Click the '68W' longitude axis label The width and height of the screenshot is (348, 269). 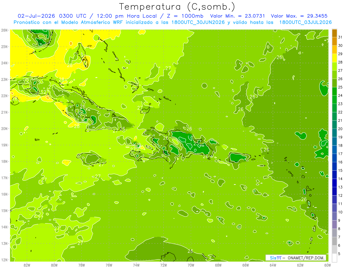pos(218,265)
